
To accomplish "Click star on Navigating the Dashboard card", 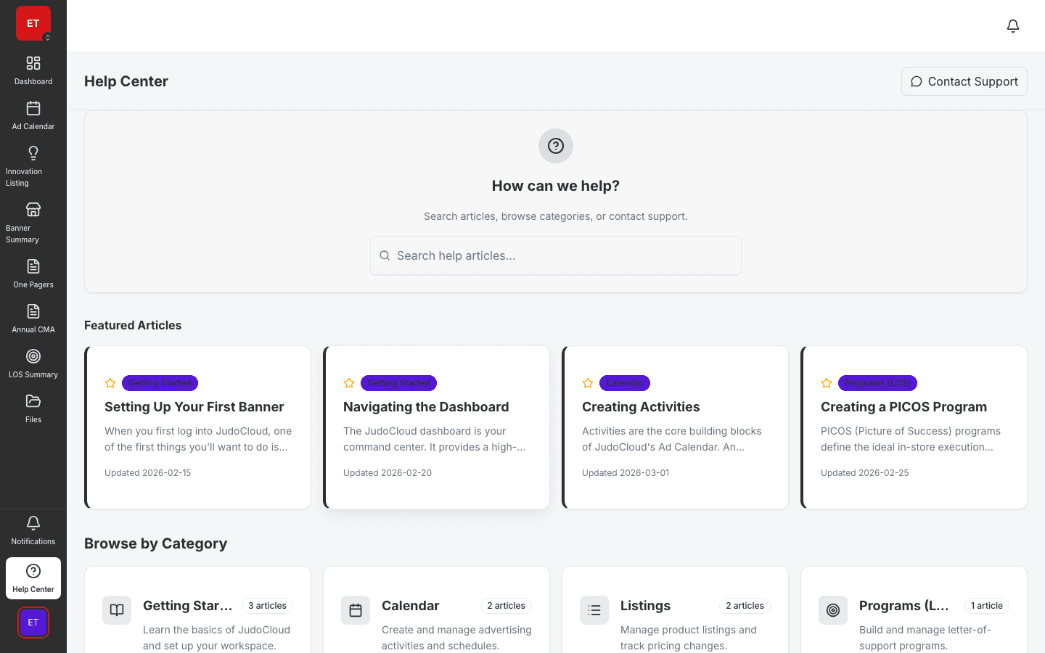I will pyautogui.click(x=349, y=383).
